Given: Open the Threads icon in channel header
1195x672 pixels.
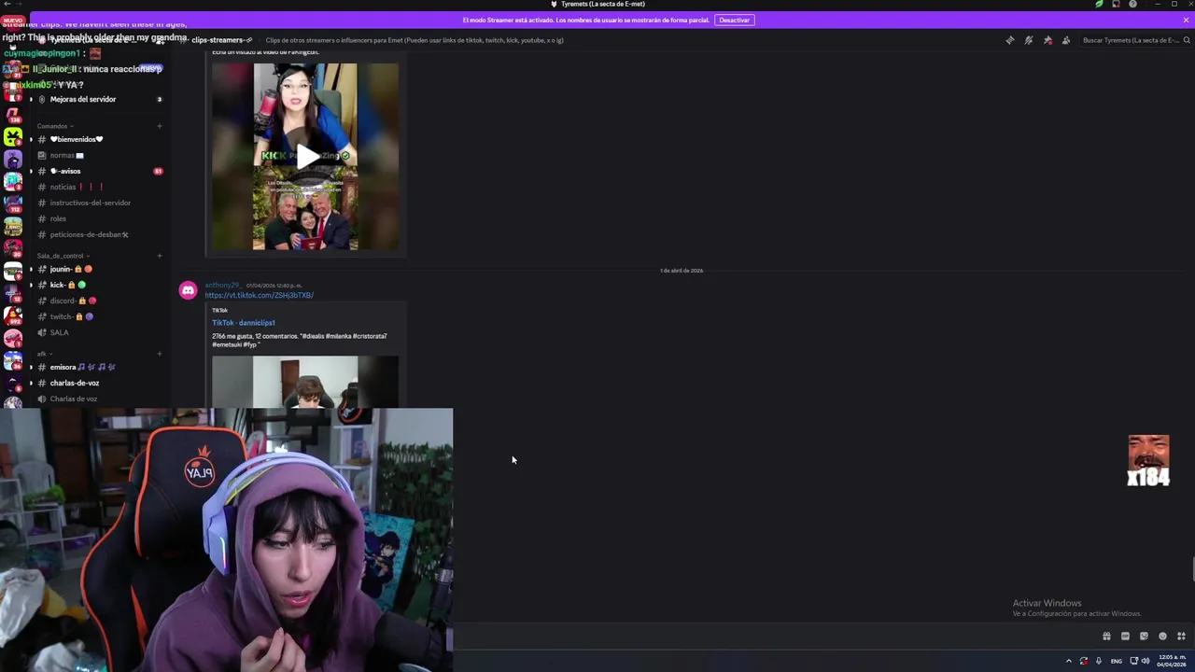Looking at the screenshot, I should pos(1010,40).
